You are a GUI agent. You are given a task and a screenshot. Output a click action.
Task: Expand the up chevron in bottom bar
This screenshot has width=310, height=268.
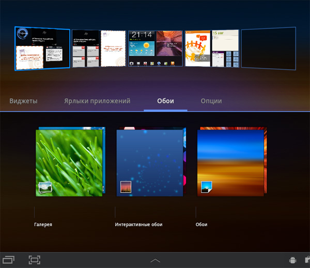click(x=155, y=261)
